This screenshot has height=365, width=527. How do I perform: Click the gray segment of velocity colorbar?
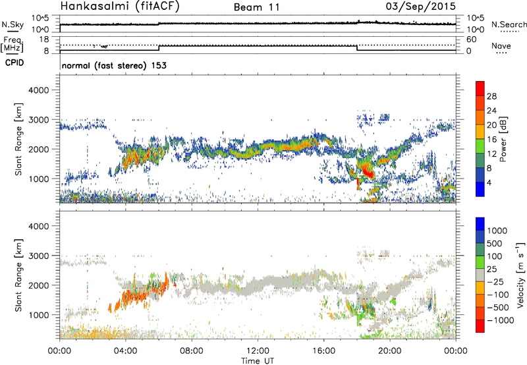tap(480, 275)
